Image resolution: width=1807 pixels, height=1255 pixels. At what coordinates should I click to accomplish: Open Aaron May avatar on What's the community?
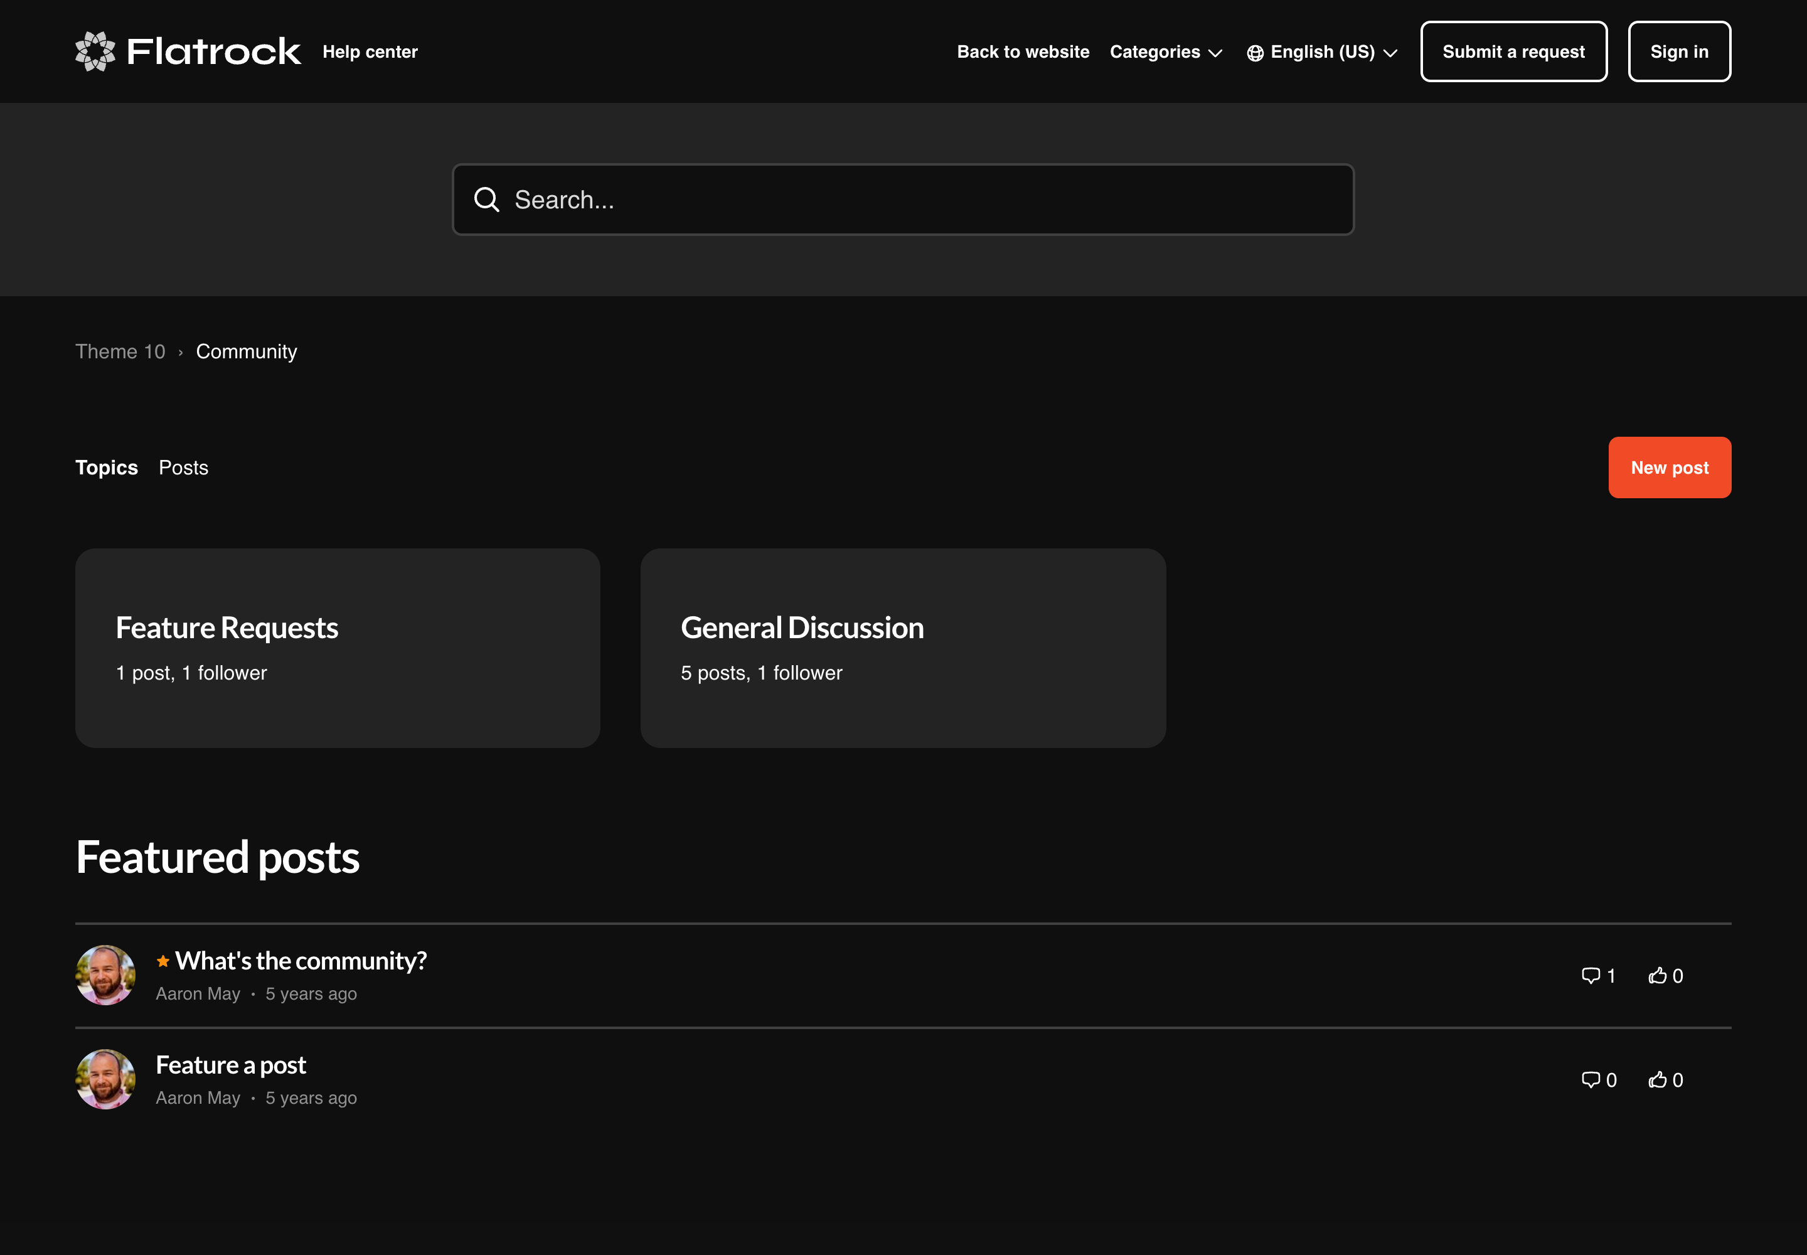[105, 975]
